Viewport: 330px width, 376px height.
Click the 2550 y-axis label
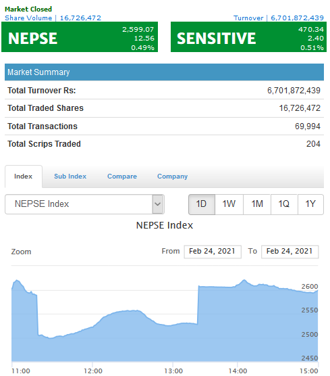coord(310,310)
